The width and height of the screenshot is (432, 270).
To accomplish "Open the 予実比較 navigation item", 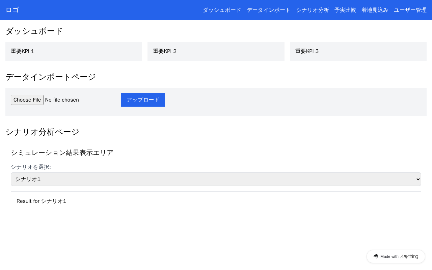I will (345, 10).
